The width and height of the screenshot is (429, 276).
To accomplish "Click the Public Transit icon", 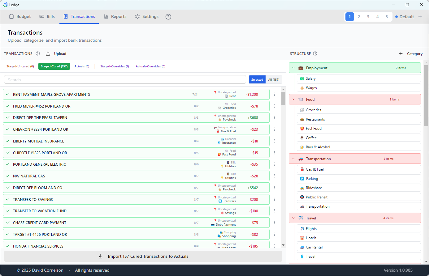I will pyautogui.click(x=302, y=197).
